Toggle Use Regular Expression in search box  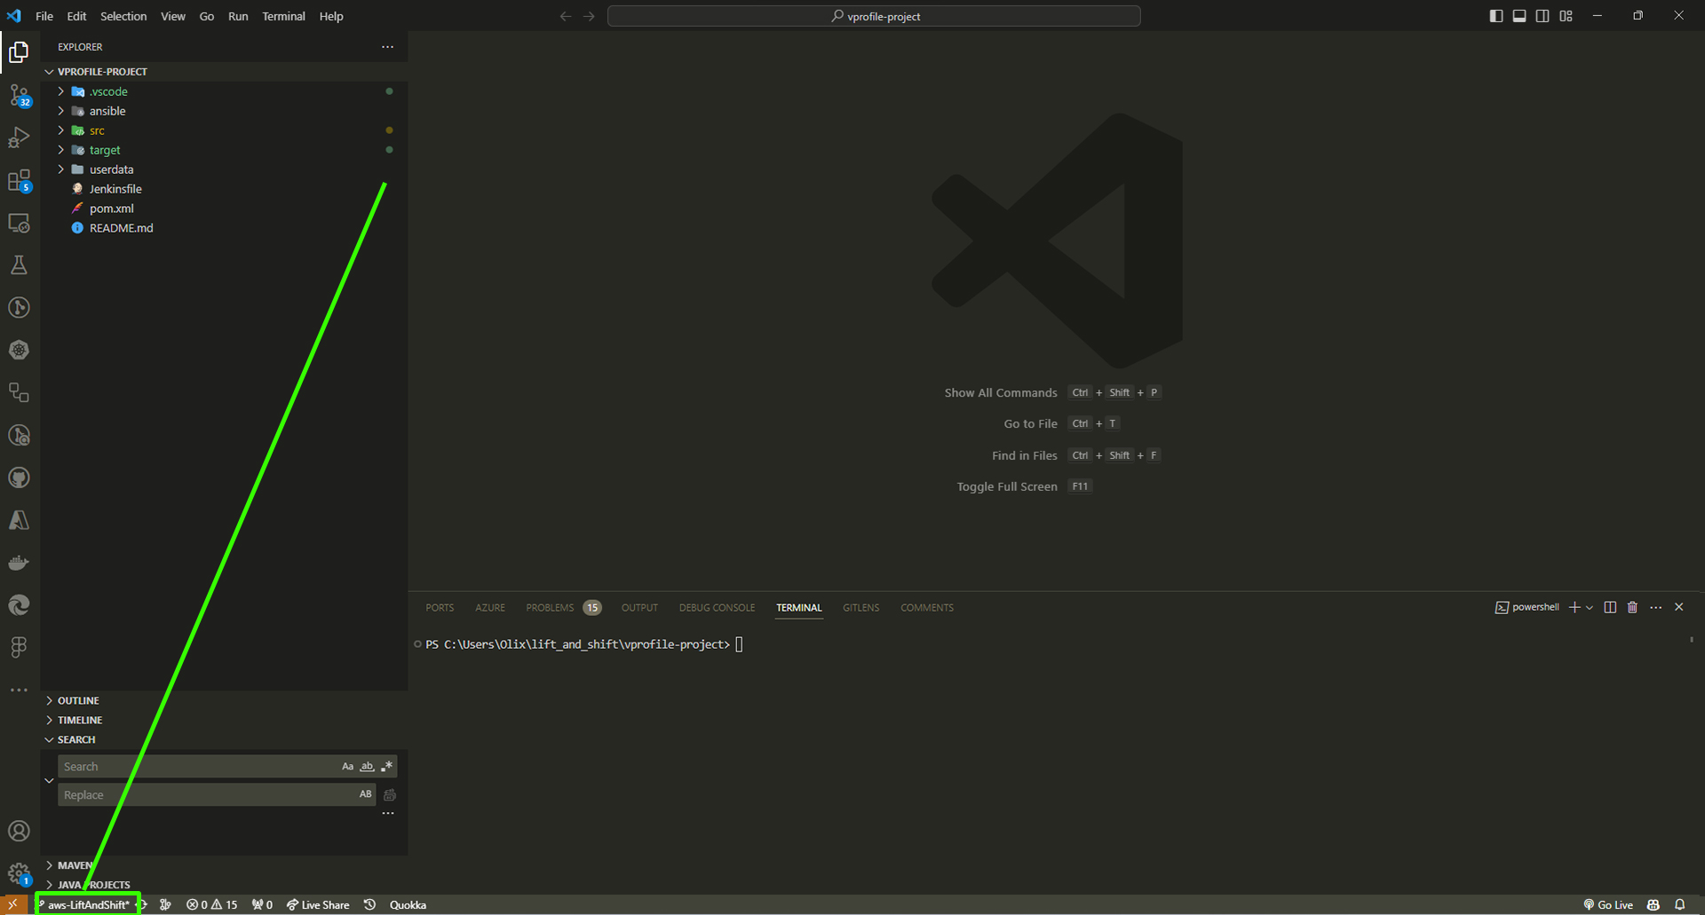click(386, 766)
